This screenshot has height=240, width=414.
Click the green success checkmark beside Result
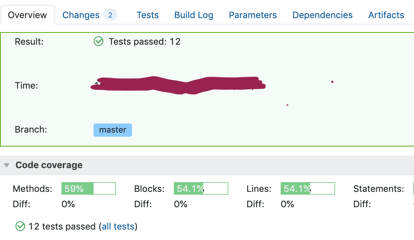(98, 41)
